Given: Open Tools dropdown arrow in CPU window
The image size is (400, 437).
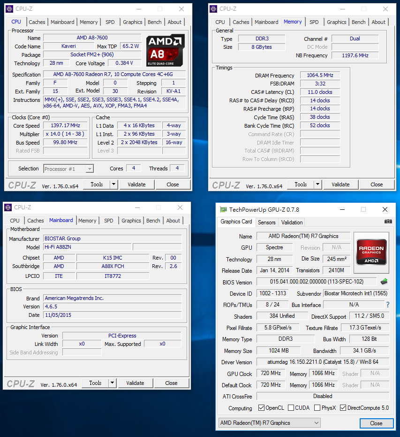Looking at the screenshot, I should pos(113,184).
